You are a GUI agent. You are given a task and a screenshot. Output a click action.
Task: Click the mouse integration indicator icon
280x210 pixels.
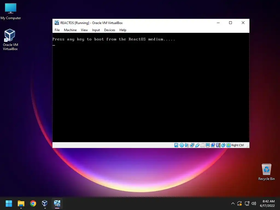click(223, 145)
